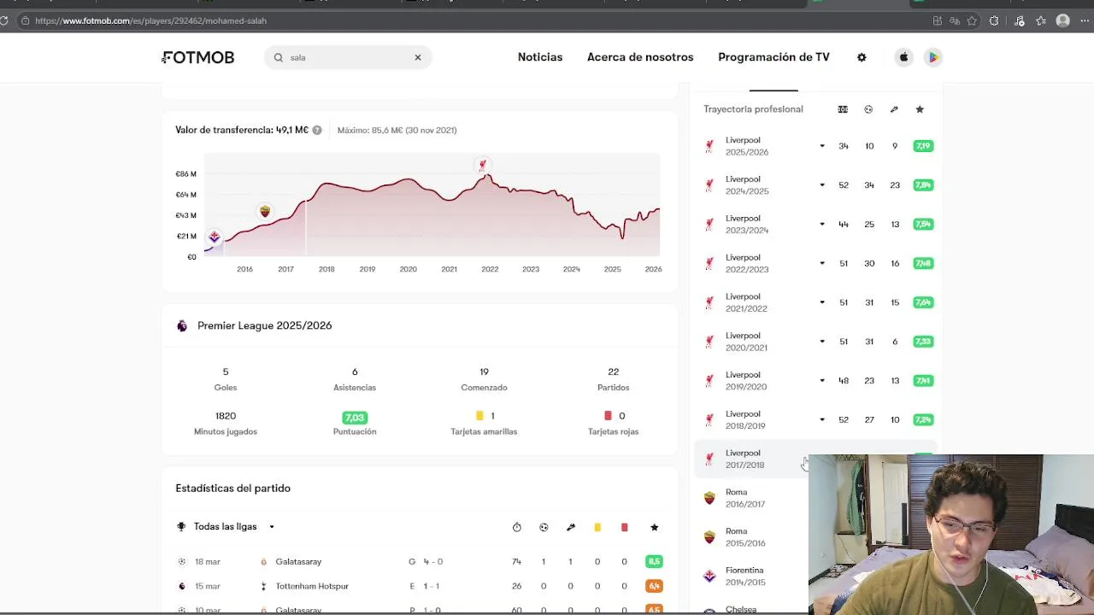The height and width of the screenshot is (615, 1094).
Task: Click the goals ball icon in match stats
Action: pos(544,527)
